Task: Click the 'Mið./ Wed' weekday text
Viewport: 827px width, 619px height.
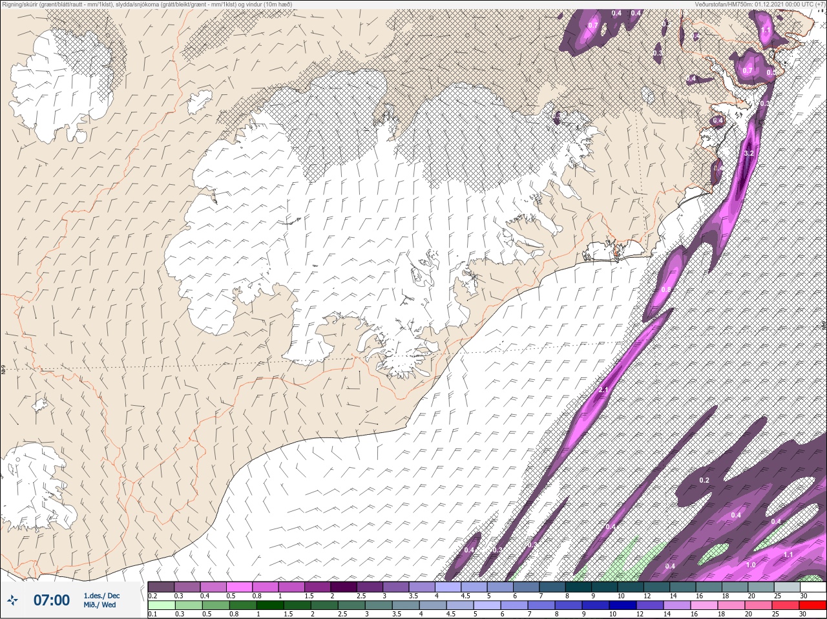Action: click(99, 605)
